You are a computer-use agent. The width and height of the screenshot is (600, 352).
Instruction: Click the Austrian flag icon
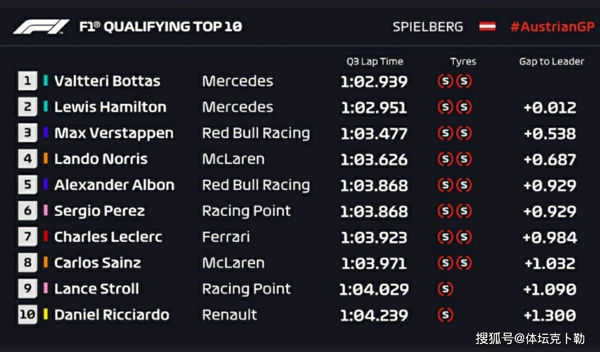[x=487, y=26]
